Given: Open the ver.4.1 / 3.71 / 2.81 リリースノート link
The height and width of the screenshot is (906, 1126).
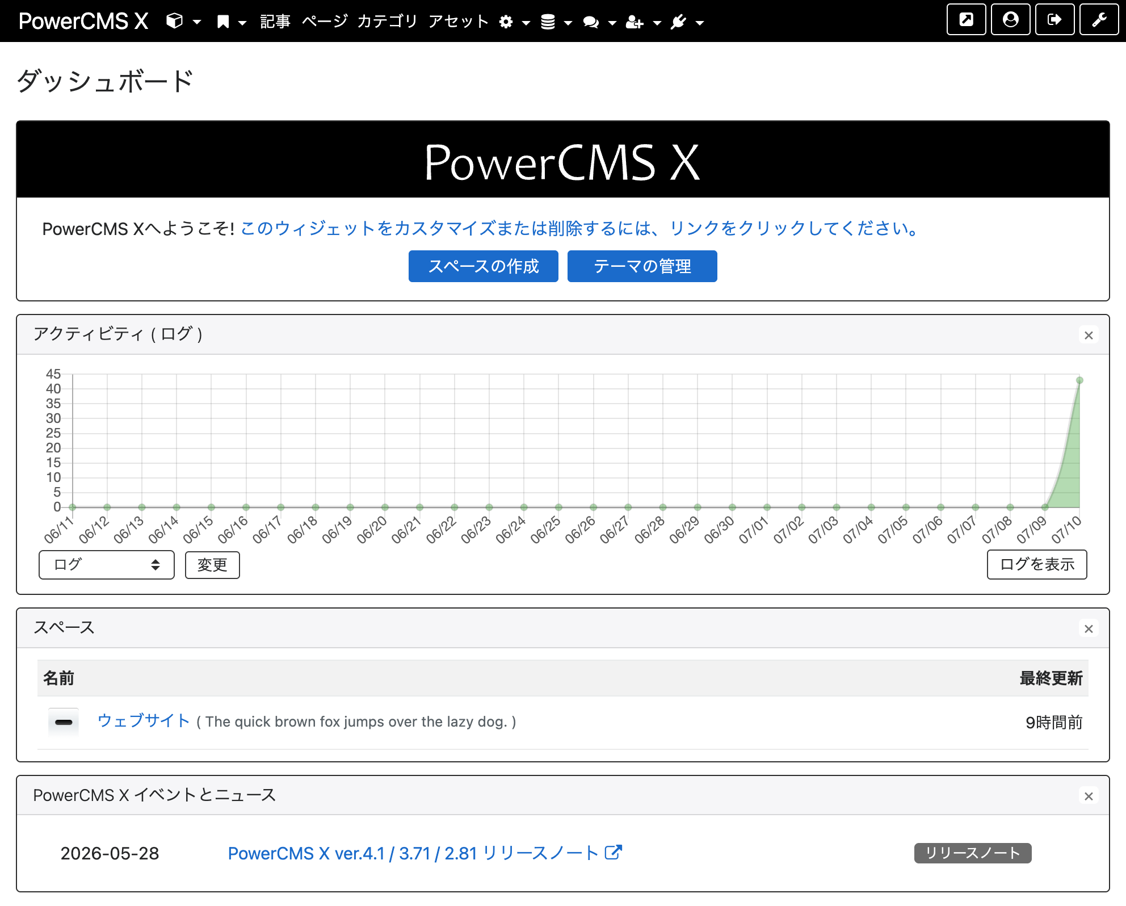Looking at the screenshot, I should (x=425, y=853).
